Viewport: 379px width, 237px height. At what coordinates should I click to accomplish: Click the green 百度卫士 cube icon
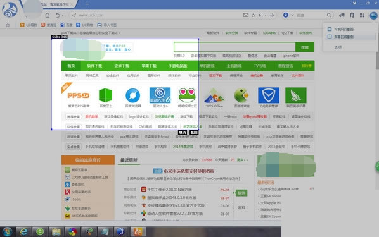(x=105, y=95)
